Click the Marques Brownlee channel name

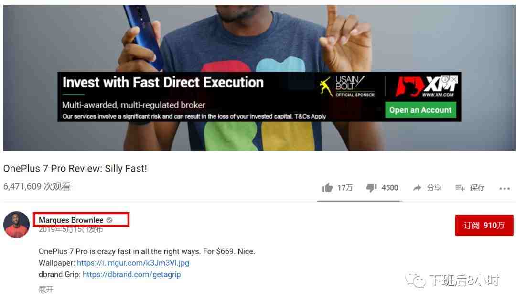click(71, 220)
